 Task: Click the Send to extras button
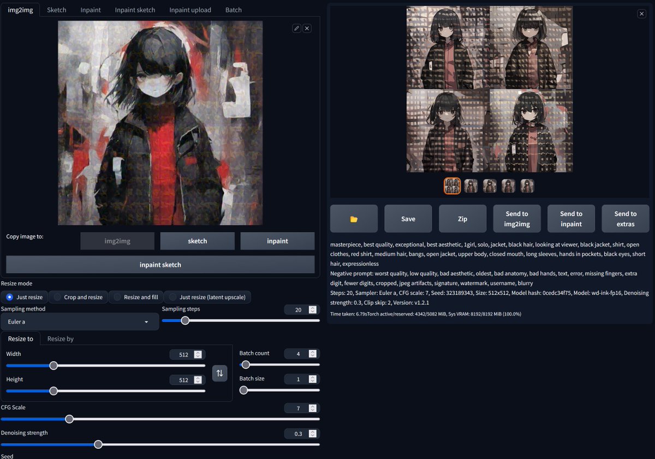625,218
